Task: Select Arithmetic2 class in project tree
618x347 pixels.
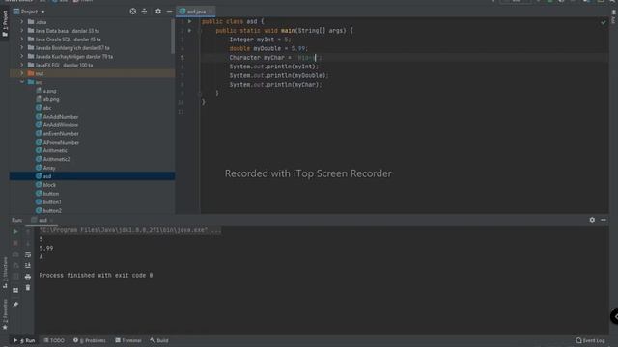Action: click(56, 159)
